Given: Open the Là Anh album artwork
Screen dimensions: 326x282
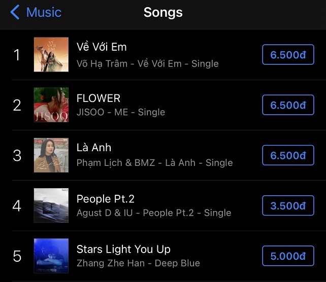Looking at the screenshot, I should click(51, 155).
